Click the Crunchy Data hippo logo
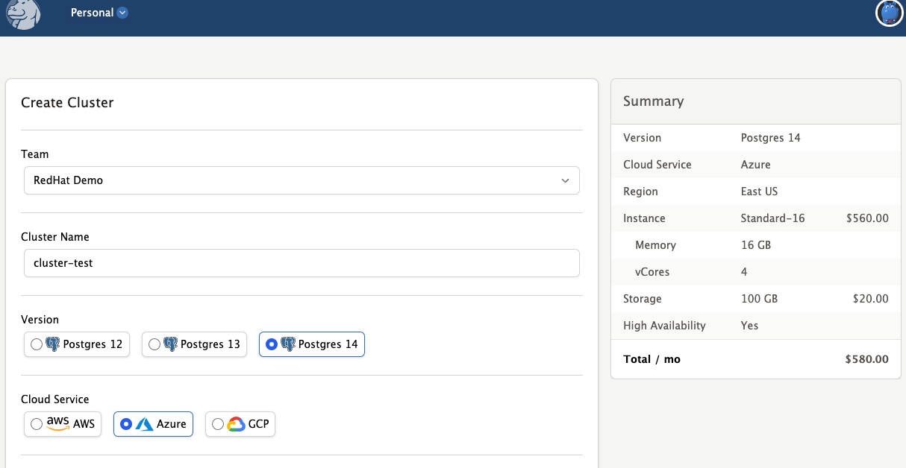 tap(22, 13)
